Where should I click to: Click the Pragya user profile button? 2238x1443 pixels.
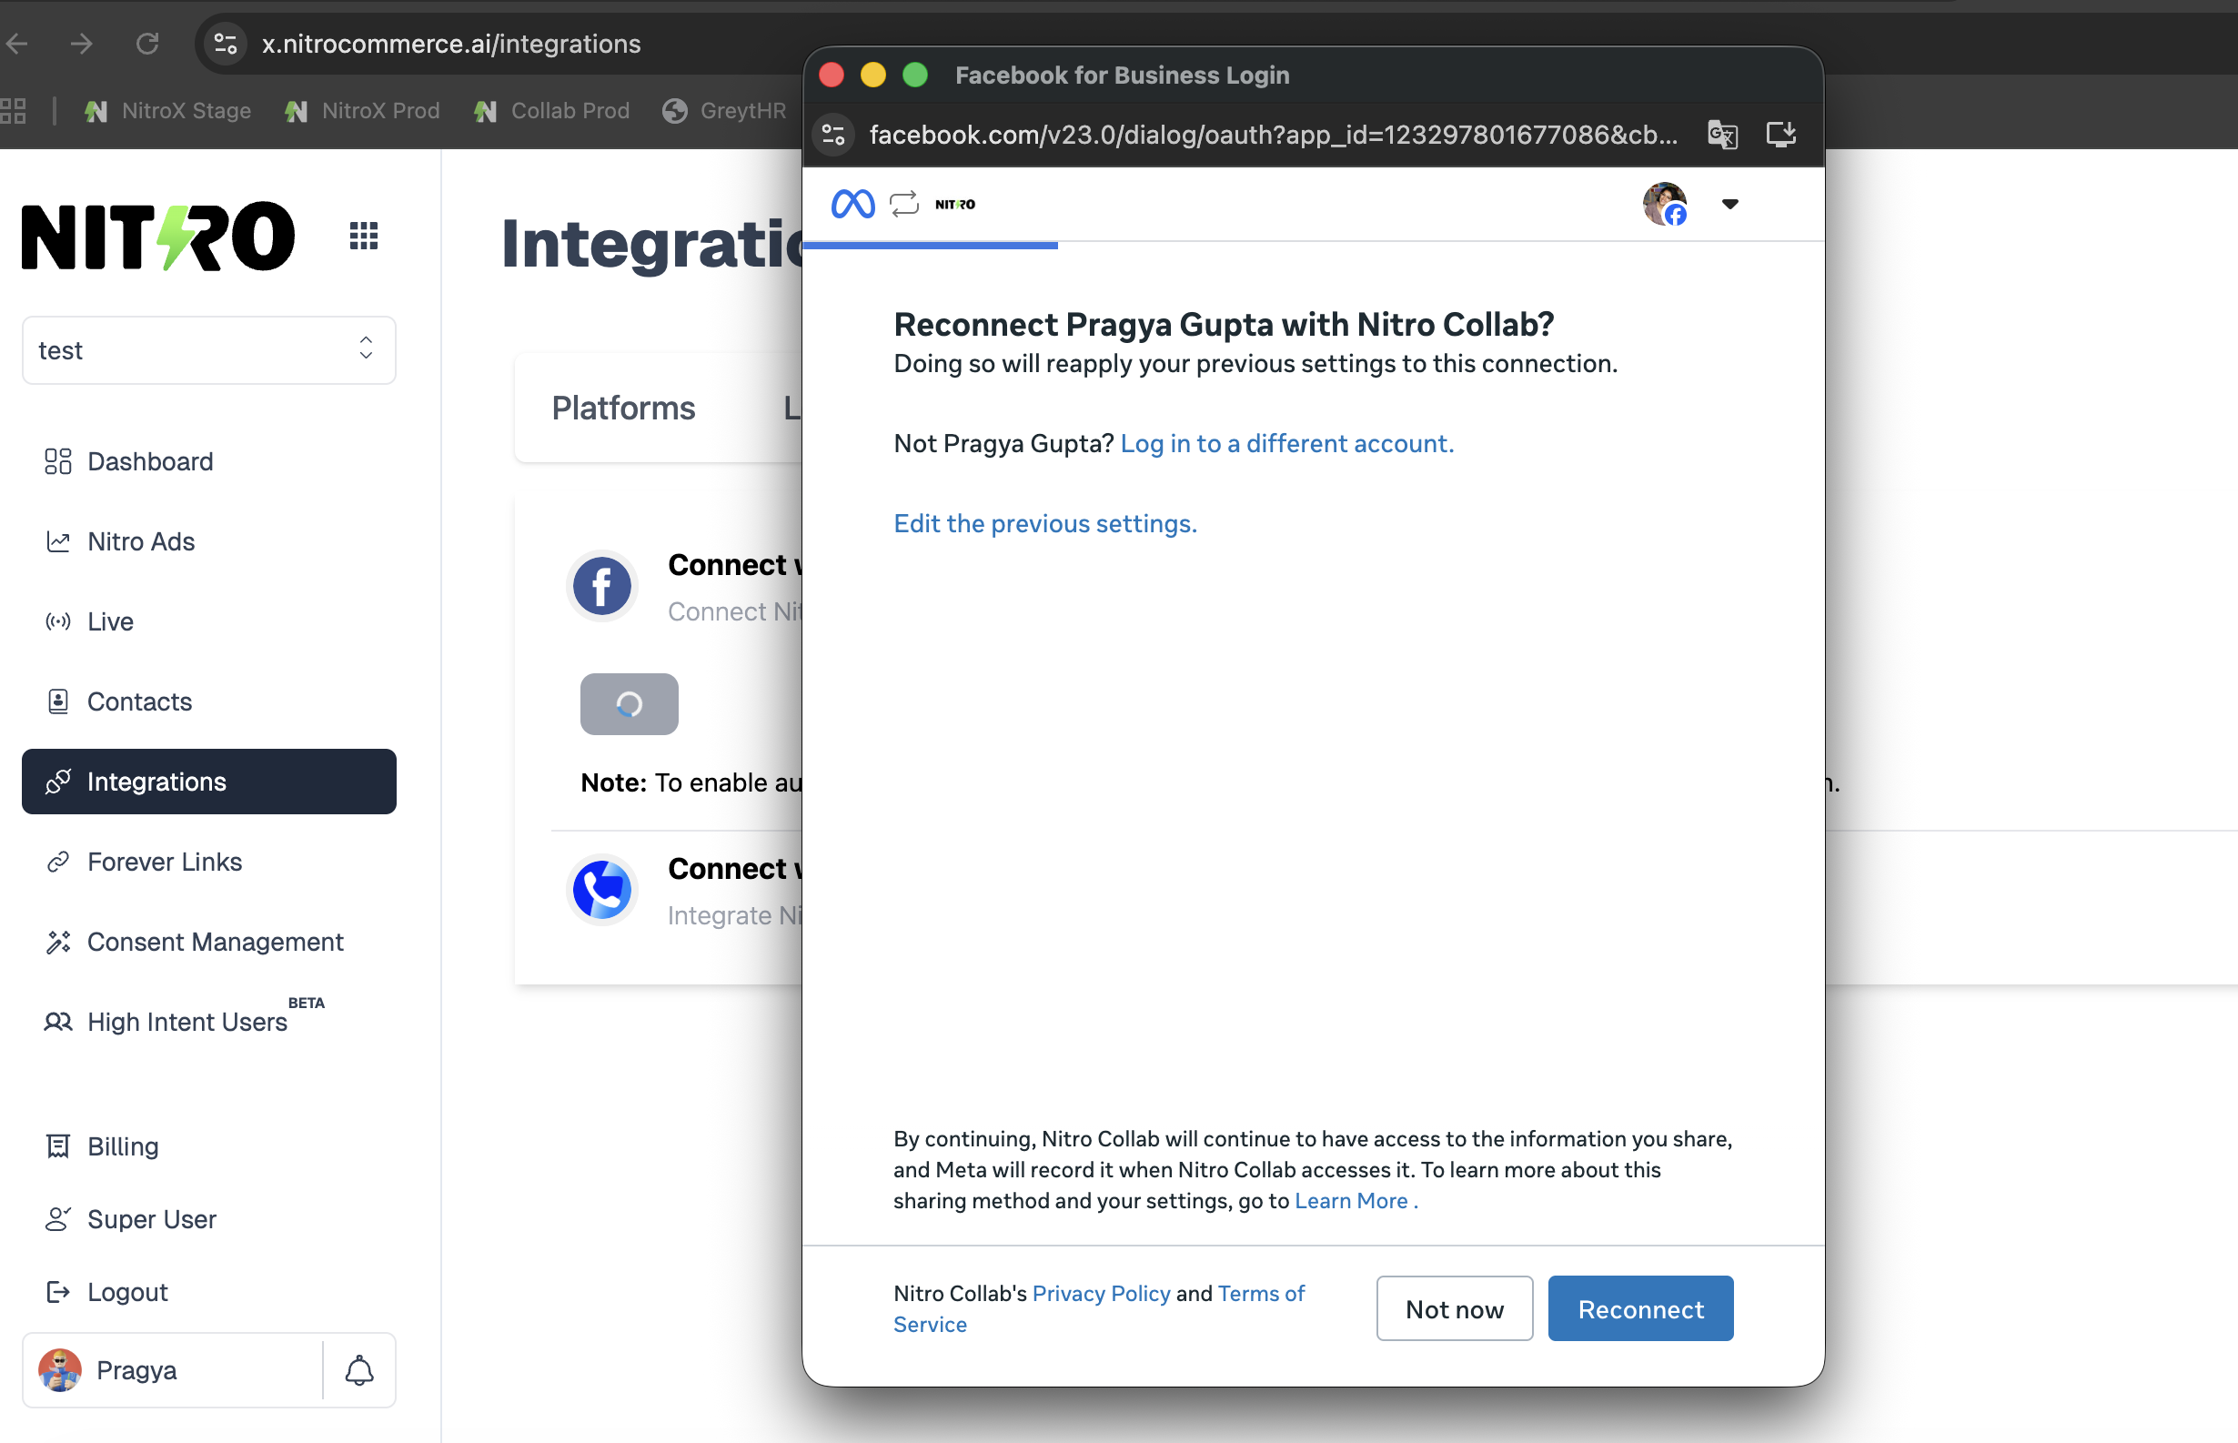pyautogui.click(x=172, y=1371)
